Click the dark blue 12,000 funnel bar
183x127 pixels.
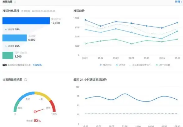point(26,21)
